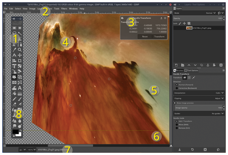Switch to the Tool Options tab

pyautogui.click(x=192, y=71)
